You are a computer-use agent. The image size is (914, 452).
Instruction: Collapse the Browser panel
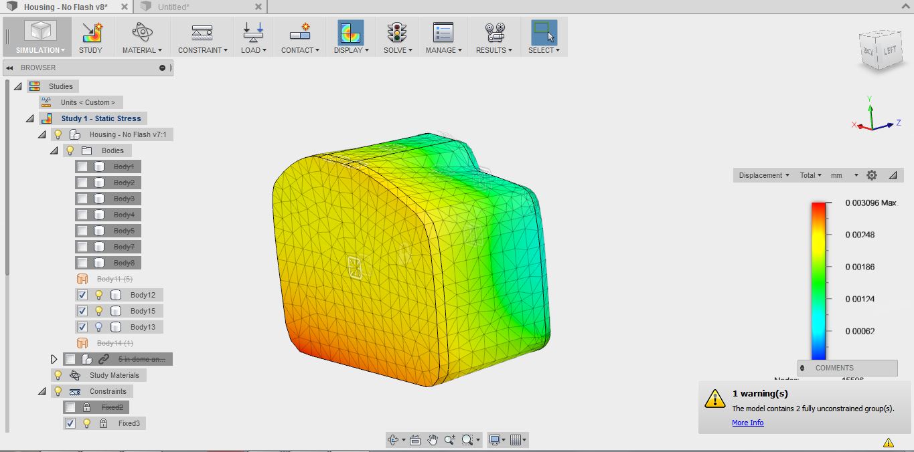click(9, 67)
